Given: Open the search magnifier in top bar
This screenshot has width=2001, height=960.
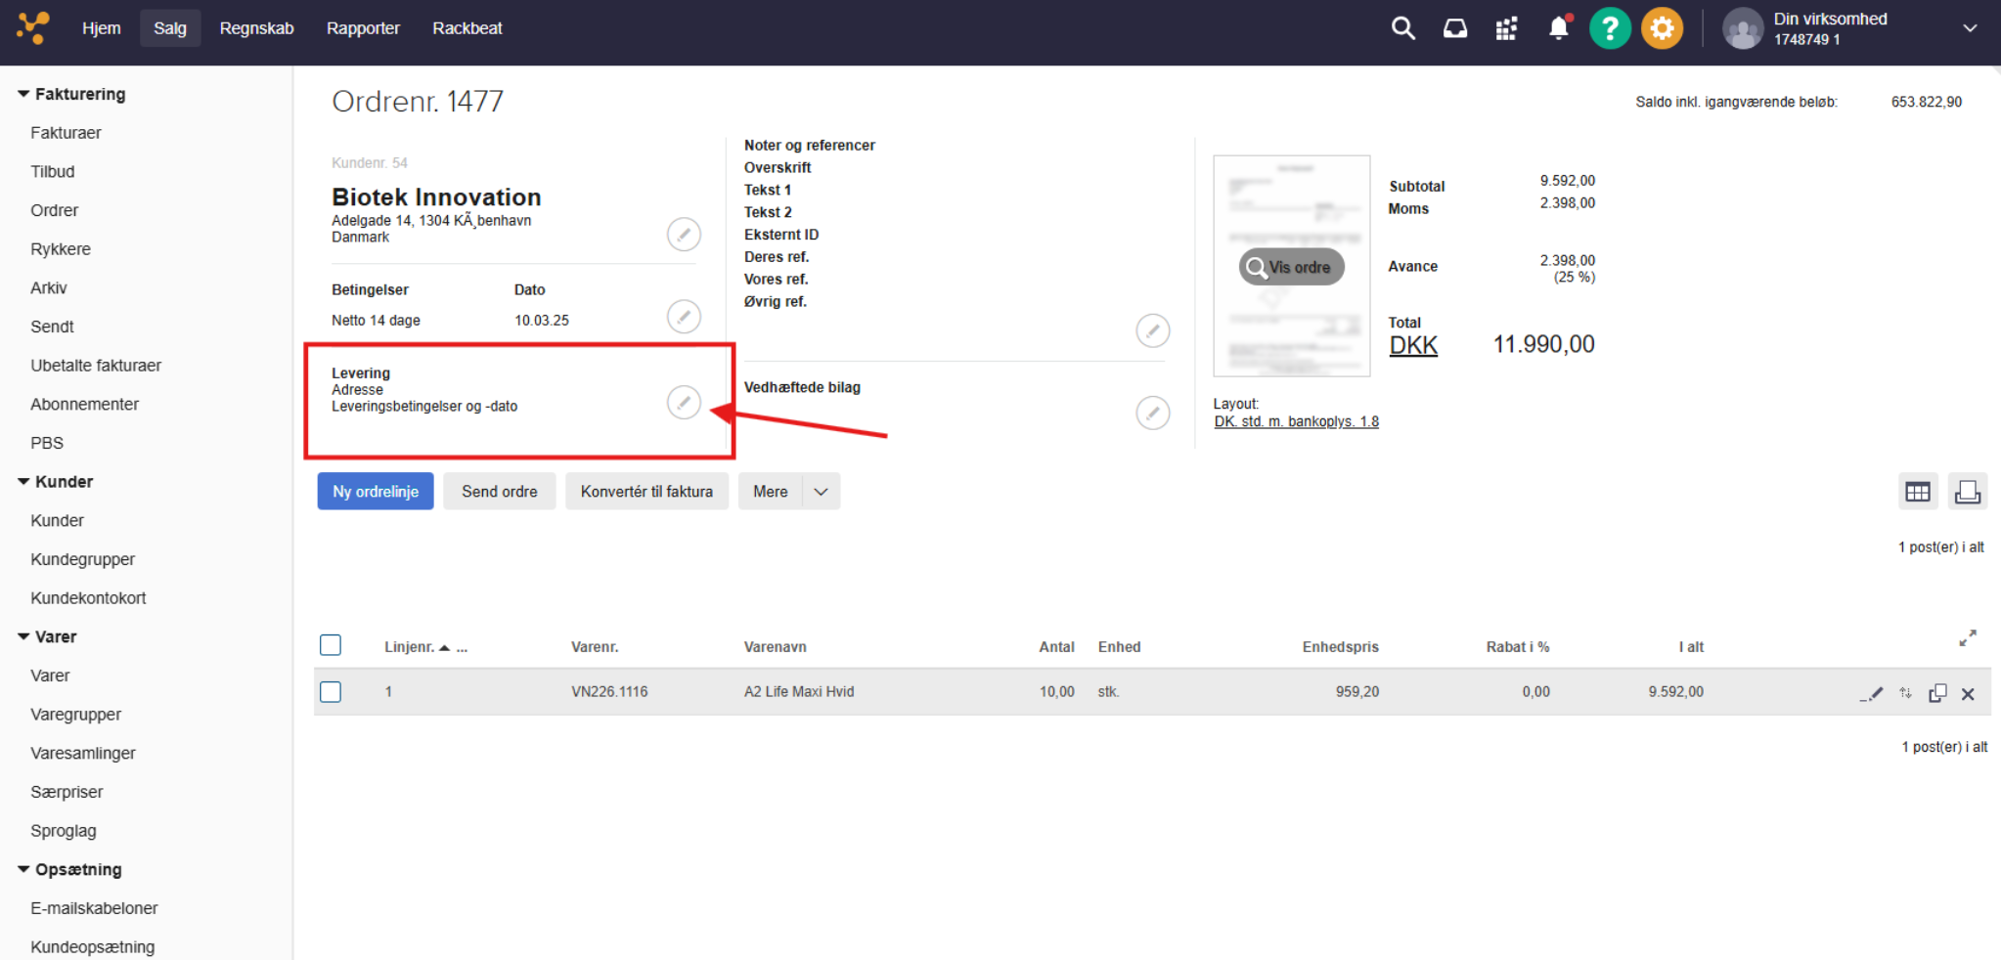Looking at the screenshot, I should 1402,28.
